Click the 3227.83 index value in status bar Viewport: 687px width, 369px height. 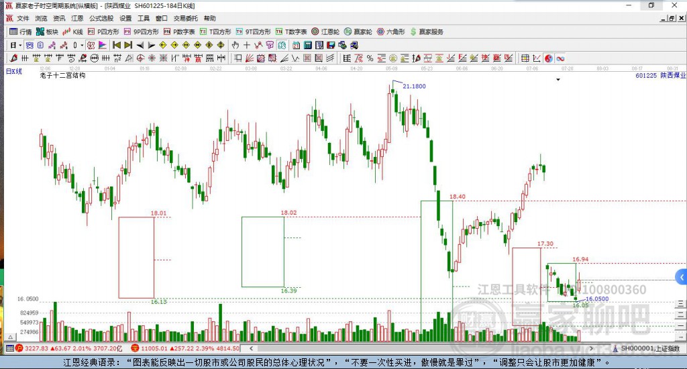click(x=36, y=348)
